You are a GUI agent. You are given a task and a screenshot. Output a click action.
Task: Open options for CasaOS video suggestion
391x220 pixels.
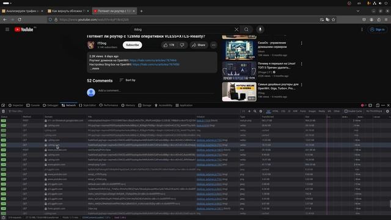point(301,43)
